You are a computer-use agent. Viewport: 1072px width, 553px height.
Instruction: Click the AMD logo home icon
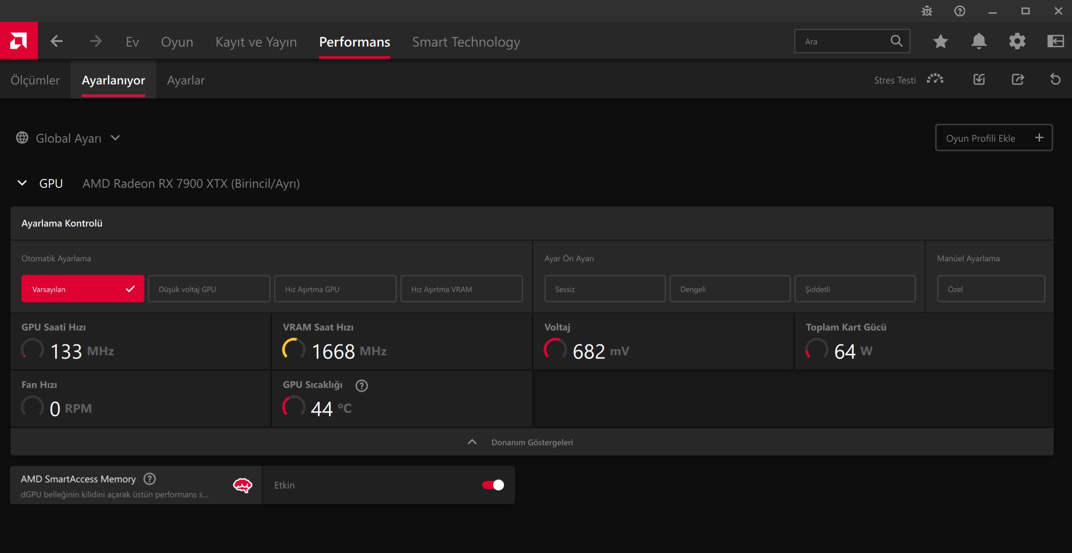pos(19,41)
